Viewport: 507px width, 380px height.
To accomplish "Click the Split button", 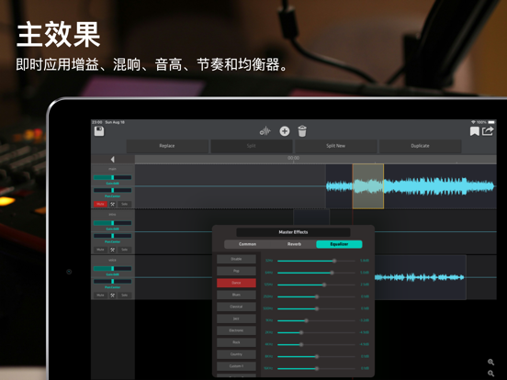I will click(x=252, y=146).
